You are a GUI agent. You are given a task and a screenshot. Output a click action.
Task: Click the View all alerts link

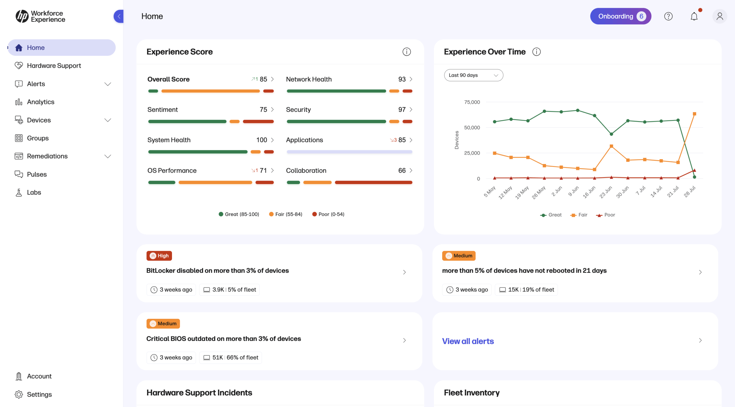click(468, 341)
